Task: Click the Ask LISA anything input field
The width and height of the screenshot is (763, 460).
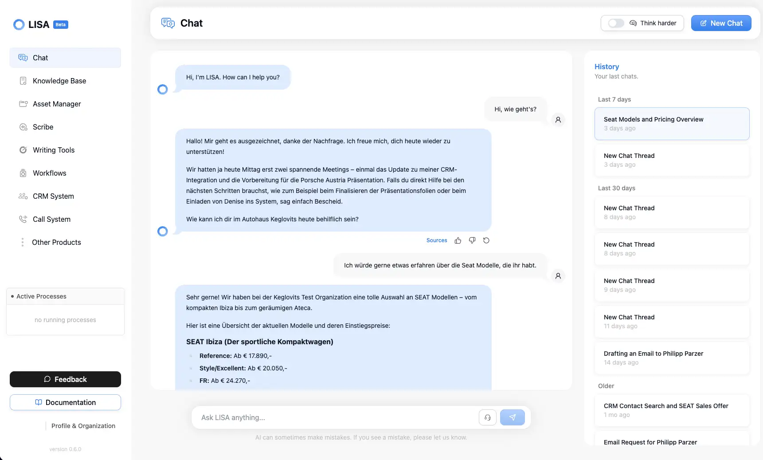Action: coord(333,417)
